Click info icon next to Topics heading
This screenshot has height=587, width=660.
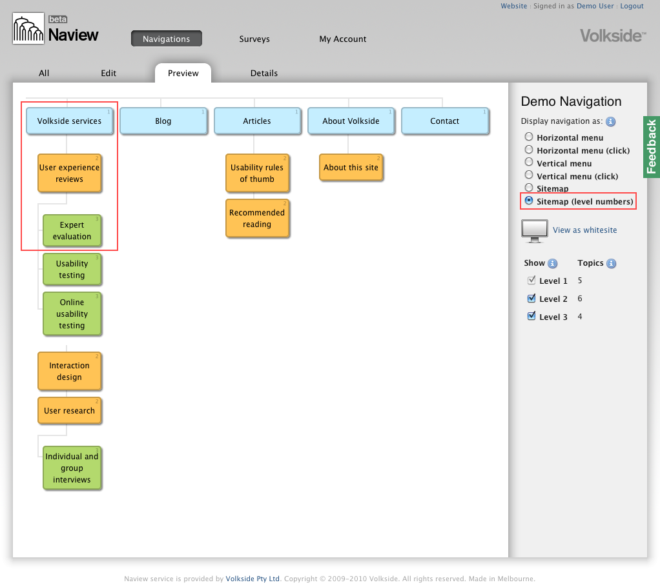point(611,263)
